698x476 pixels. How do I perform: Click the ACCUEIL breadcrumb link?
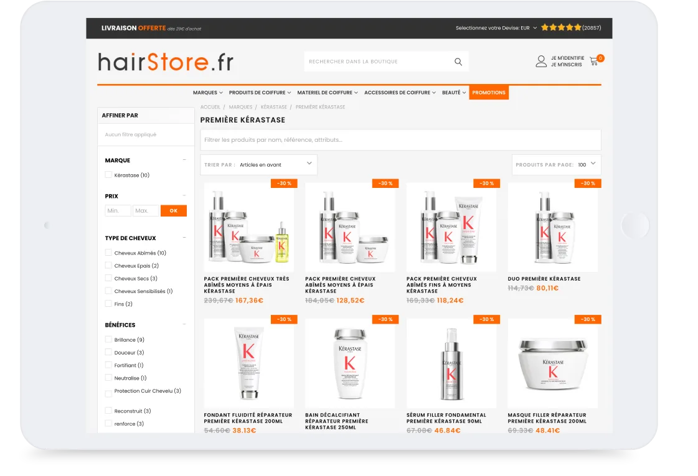coord(210,107)
